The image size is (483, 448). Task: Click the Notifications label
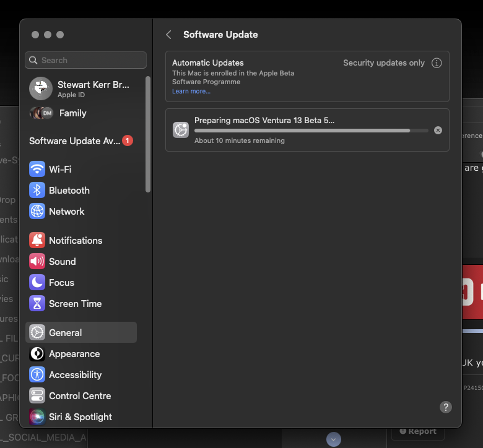click(76, 241)
